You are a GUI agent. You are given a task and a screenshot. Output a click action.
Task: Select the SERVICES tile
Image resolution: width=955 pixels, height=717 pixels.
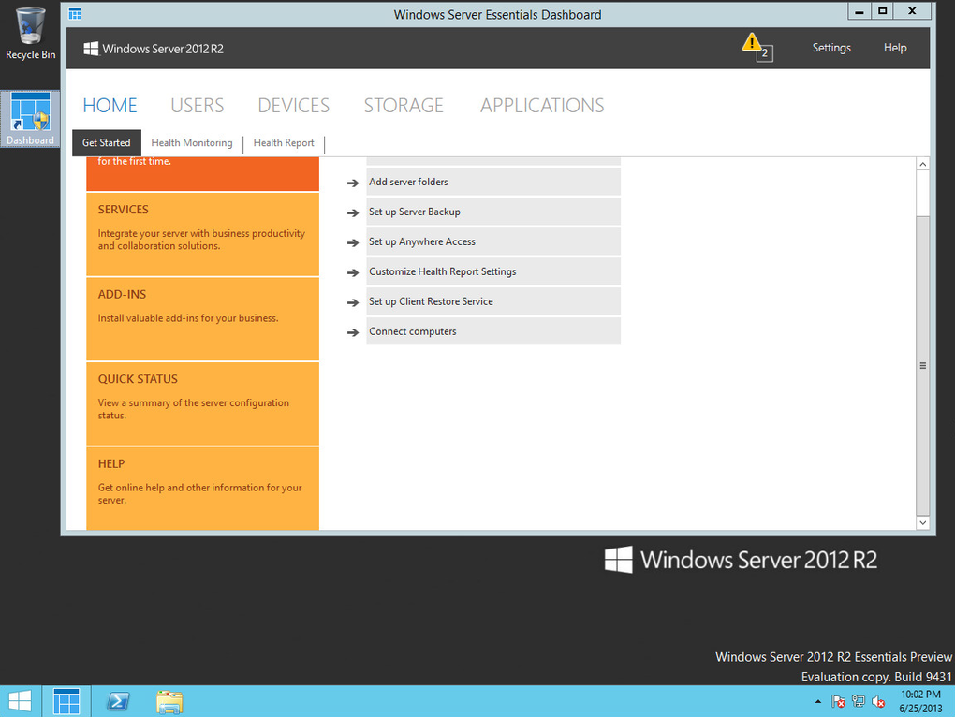point(203,234)
